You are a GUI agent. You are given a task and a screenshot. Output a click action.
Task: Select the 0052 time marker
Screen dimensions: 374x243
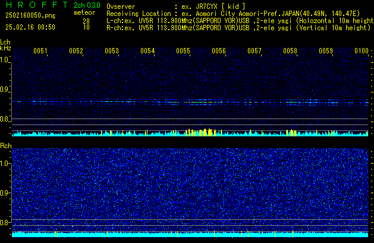(x=76, y=51)
